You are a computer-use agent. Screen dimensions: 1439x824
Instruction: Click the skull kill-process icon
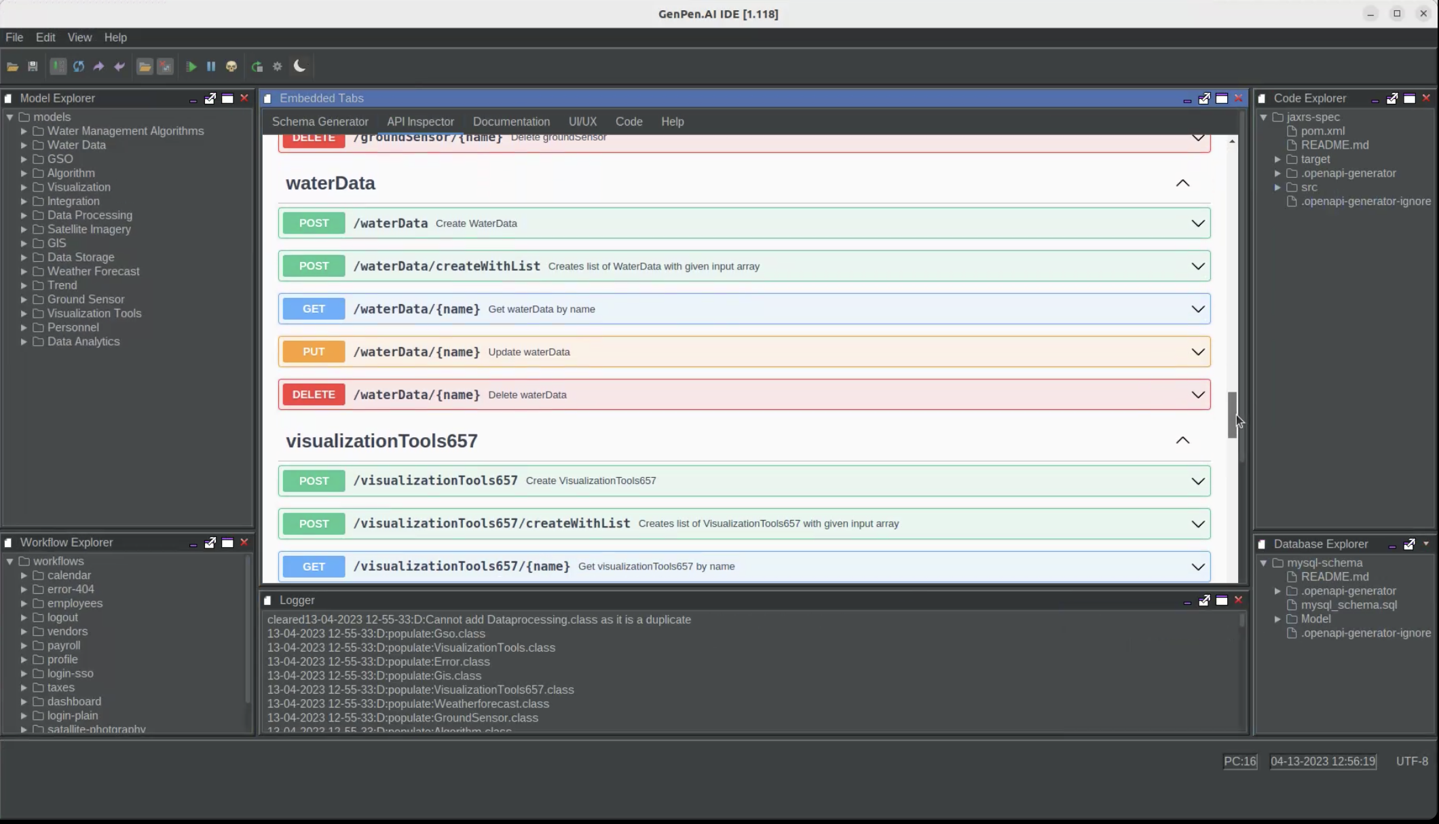(231, 67)
